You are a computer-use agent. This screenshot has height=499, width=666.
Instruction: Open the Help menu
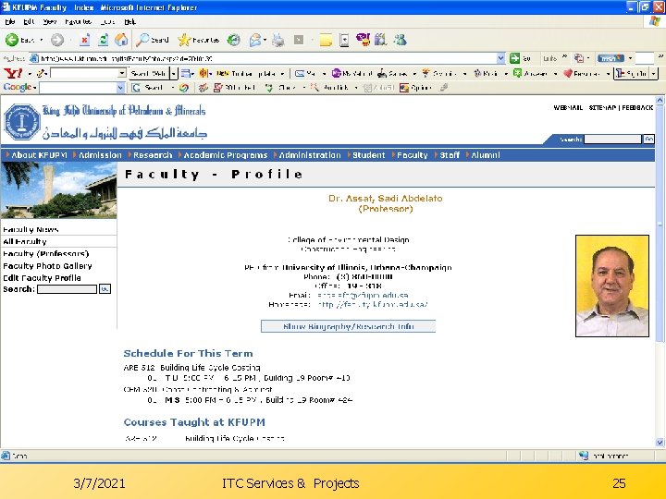point(130,21)
